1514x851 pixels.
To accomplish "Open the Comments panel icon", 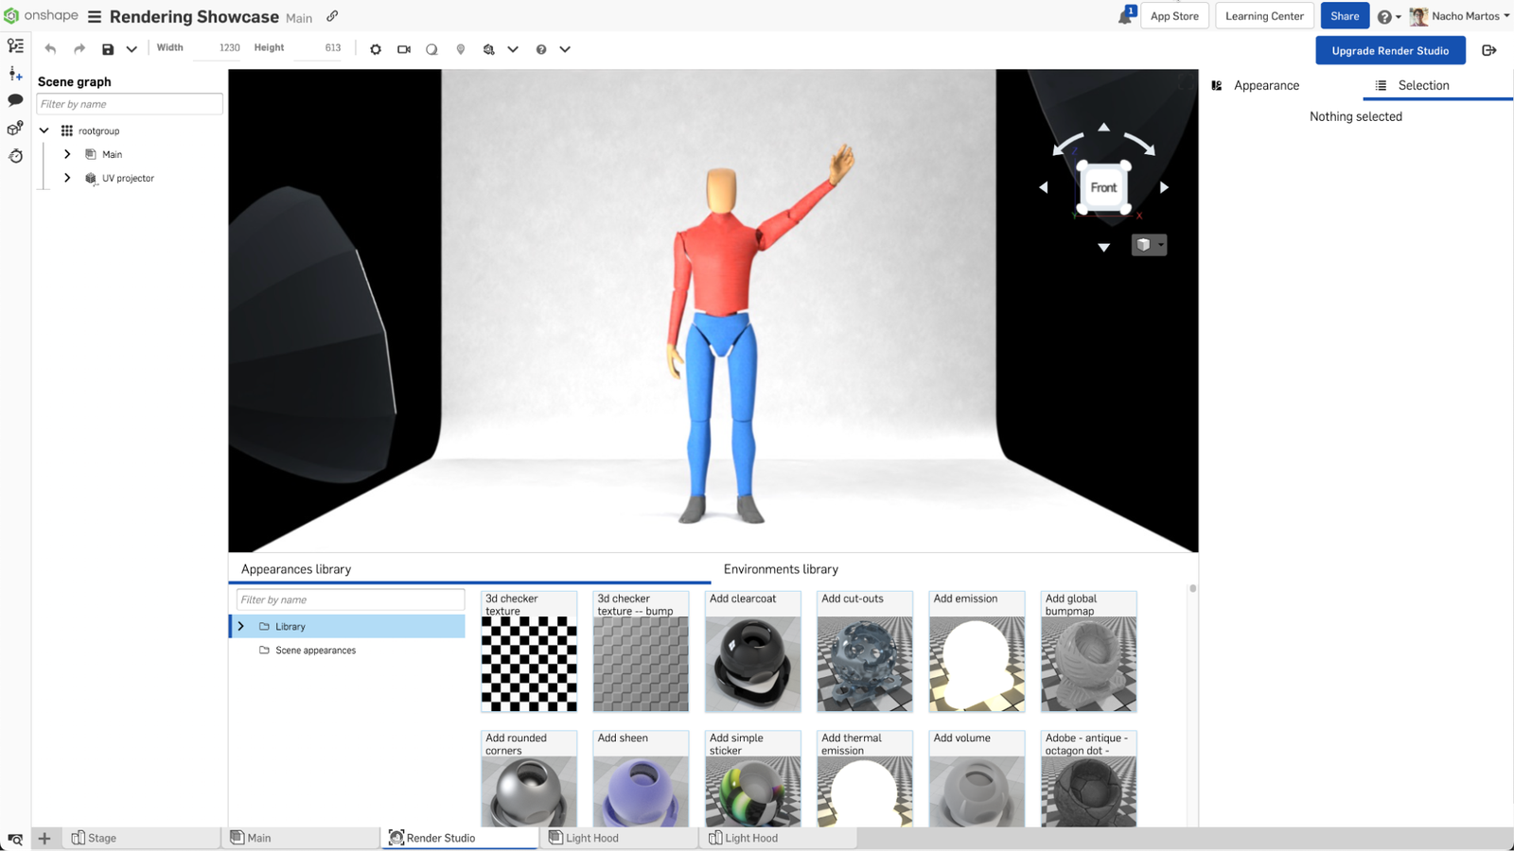I will coord(15,100).
